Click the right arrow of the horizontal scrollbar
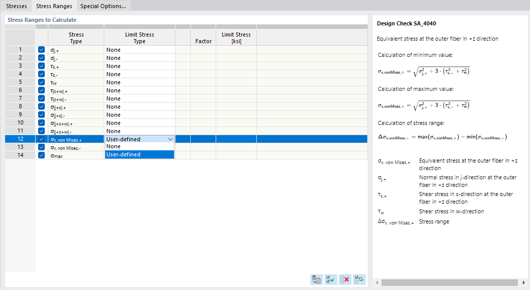Image resolution: width=530 pixels, height=290 pixels. pos(524,282)
